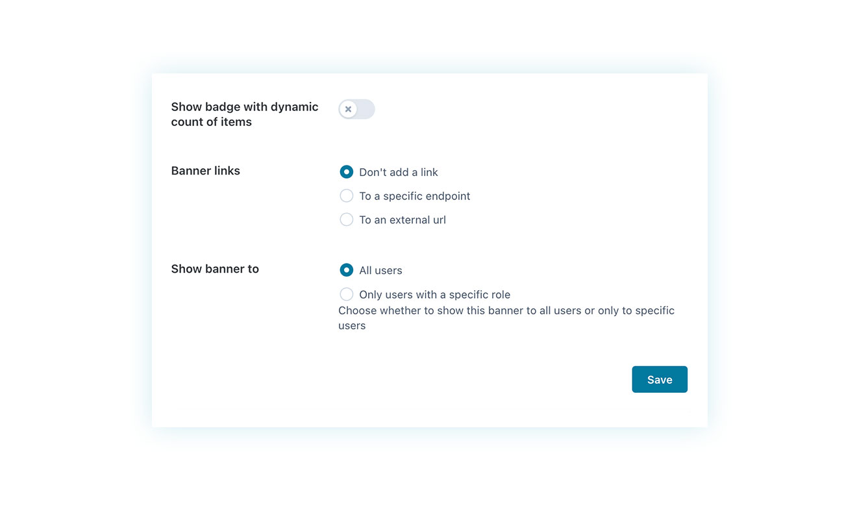Click empty space left of the Save button

click(x=454, y=380)
